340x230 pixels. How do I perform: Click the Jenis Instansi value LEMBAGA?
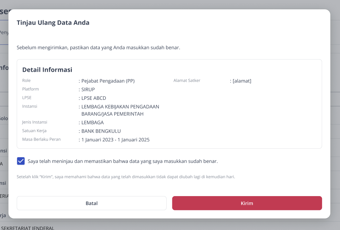click(x=92, y=123)
